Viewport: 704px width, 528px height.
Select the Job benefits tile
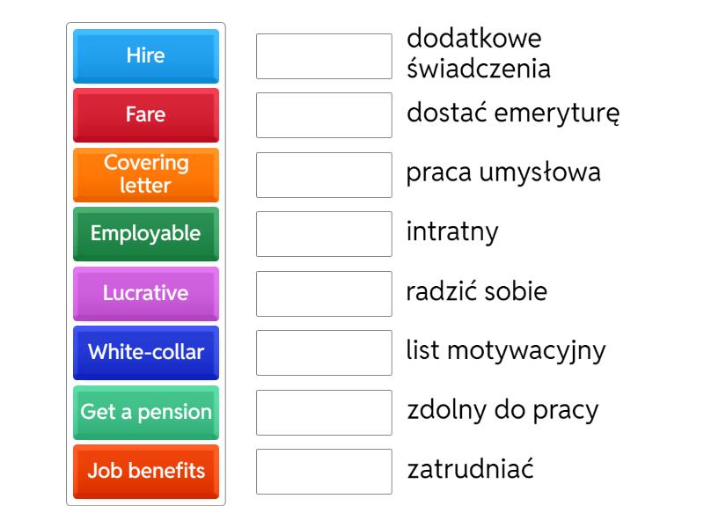(145, 471)
